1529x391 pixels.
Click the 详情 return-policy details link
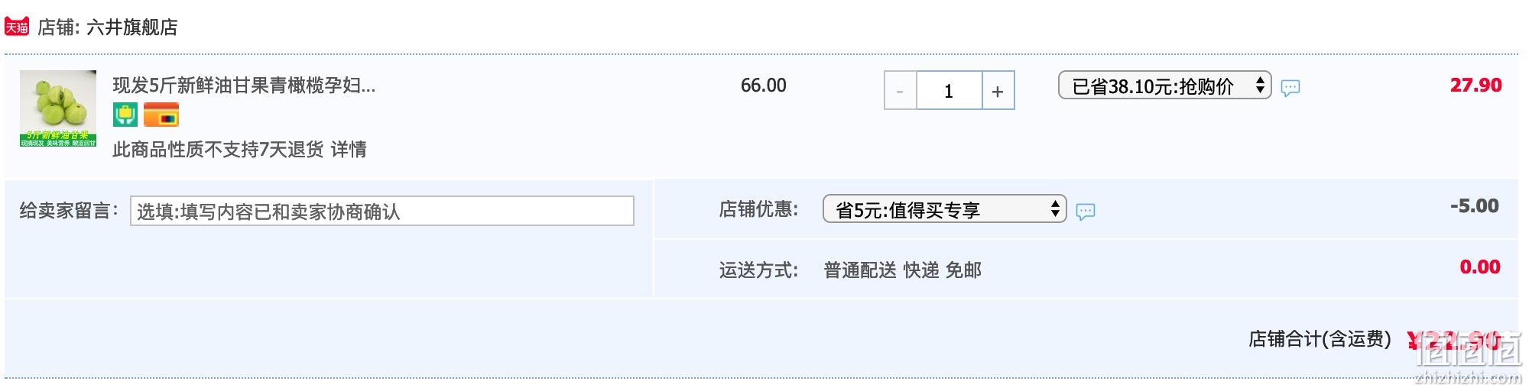(349, 149)
